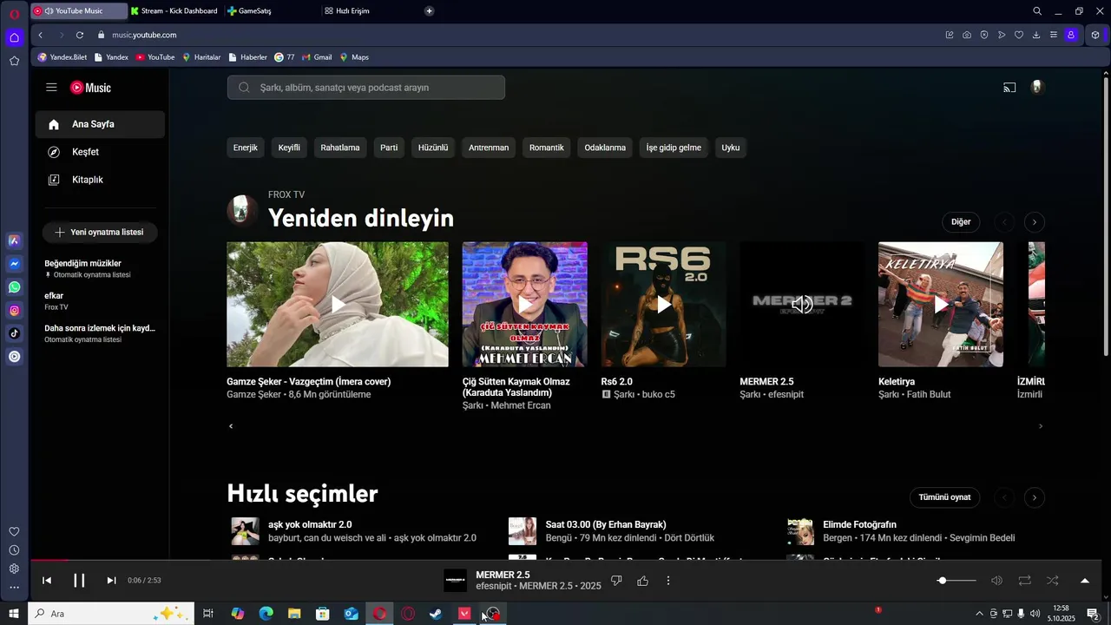Pause the playing song
The image size is (1111, 625).
tap(79, 580)
